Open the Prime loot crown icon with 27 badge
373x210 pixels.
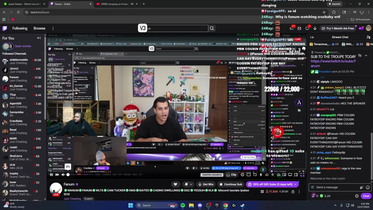point(292,28)
